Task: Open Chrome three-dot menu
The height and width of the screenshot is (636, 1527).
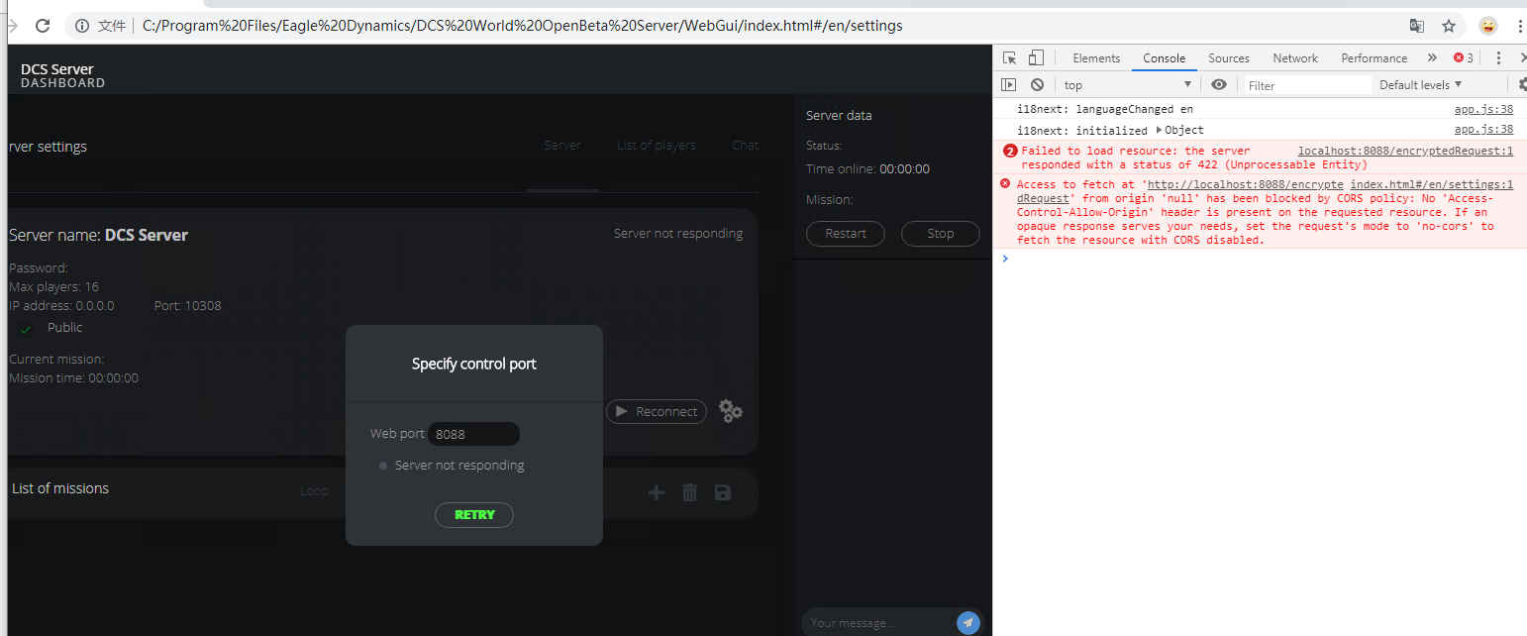Action: tap(1519, 26)
